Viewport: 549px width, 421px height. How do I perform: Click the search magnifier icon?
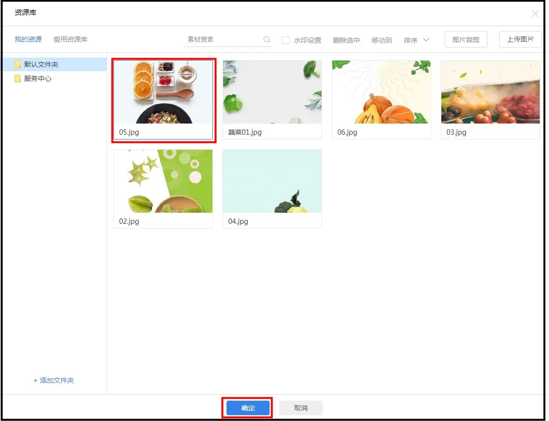[267, 40]
